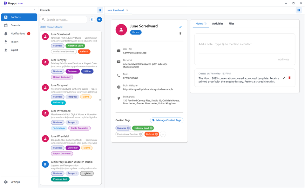
Task: Click the Import download arrow icon
Action: [x=6, y=42]
